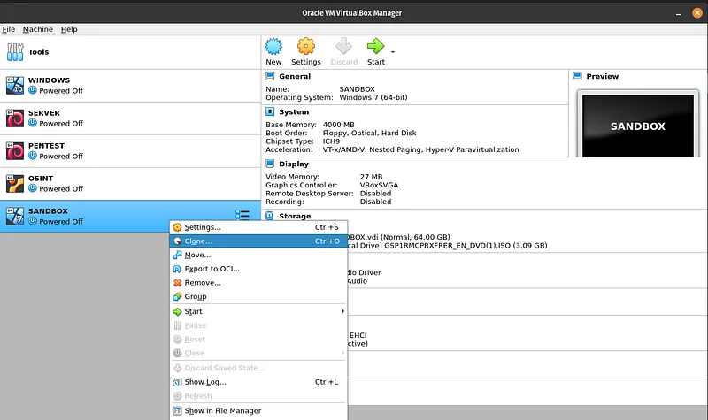Click the SANDBOX preview thumbnail

tap(637, 126)
